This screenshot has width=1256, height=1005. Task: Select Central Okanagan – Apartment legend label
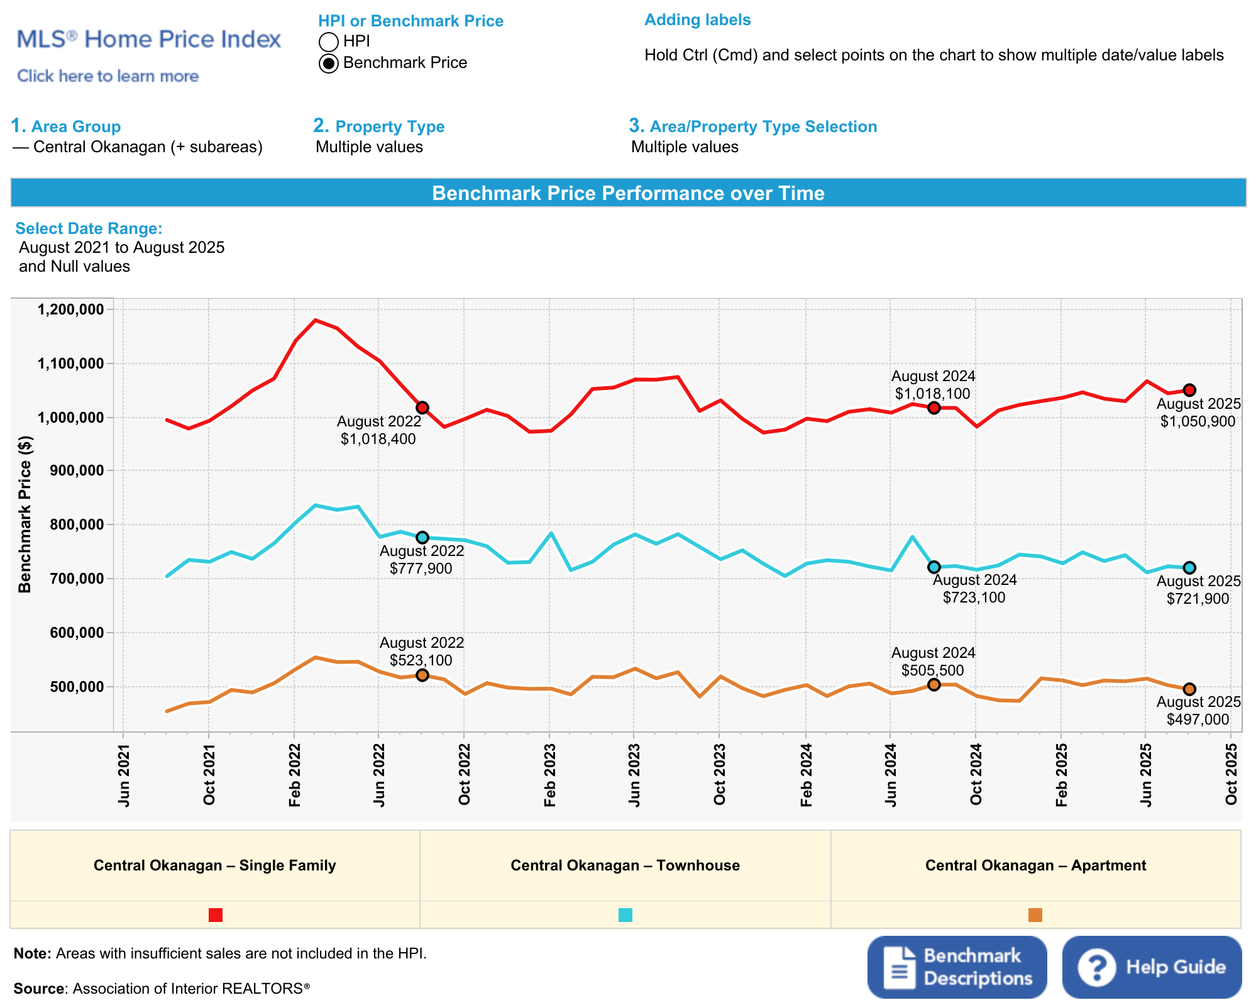coord(1036,865)
